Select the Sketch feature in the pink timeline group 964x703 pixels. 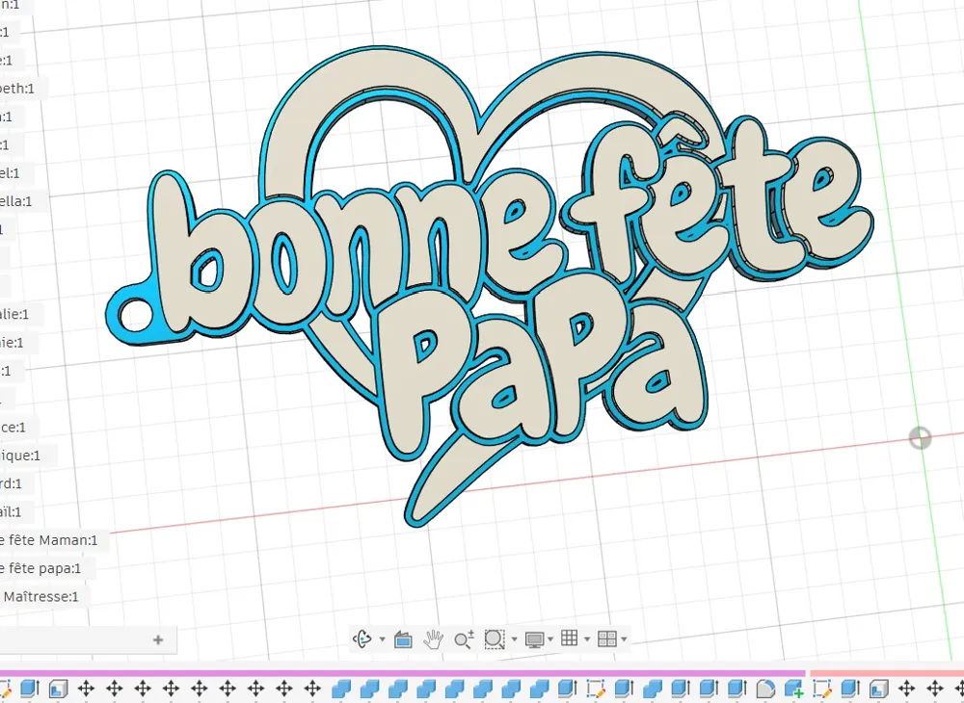point(822,689)
